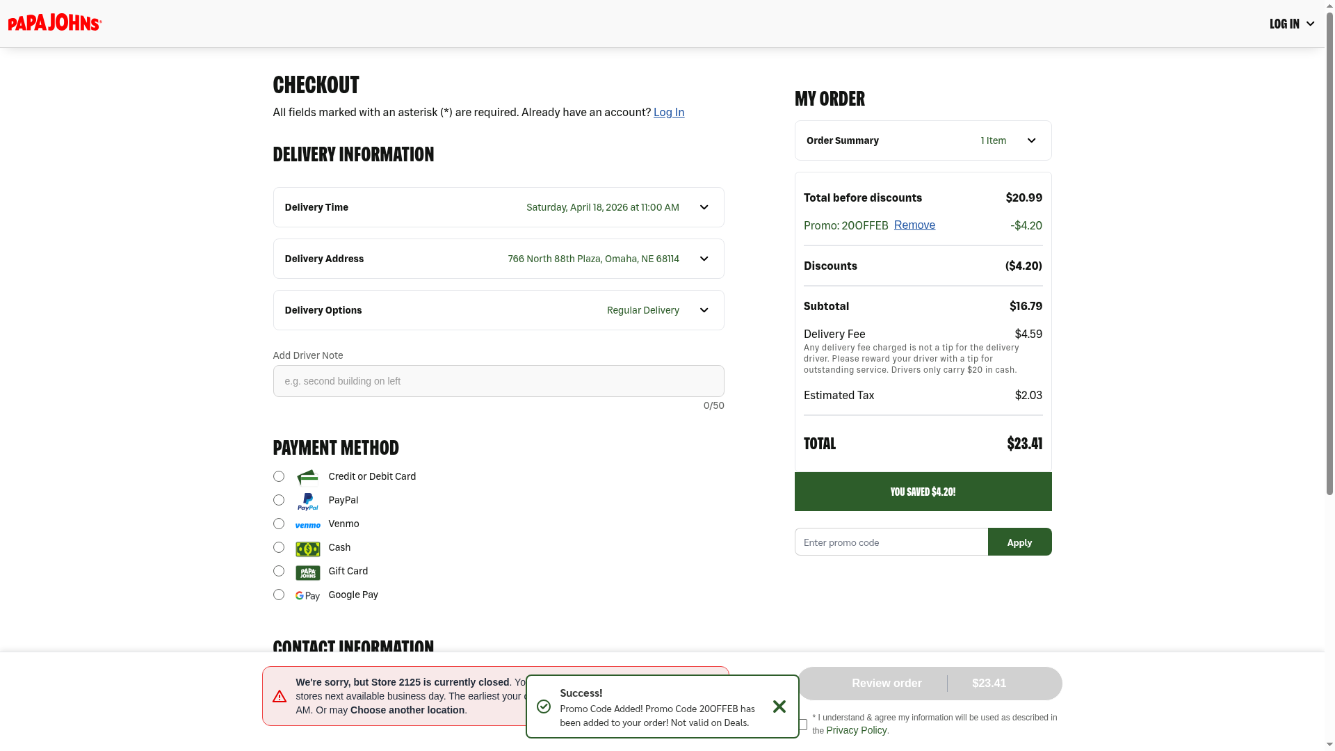Click the Delivery Options label
Image resolution: width=1335 pixels, height=751 pixels.
point(323,310)
